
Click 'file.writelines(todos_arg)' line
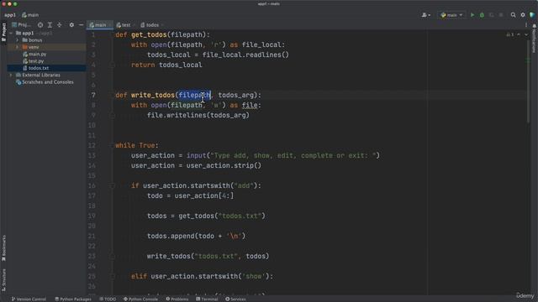click(x=198, y=116)
